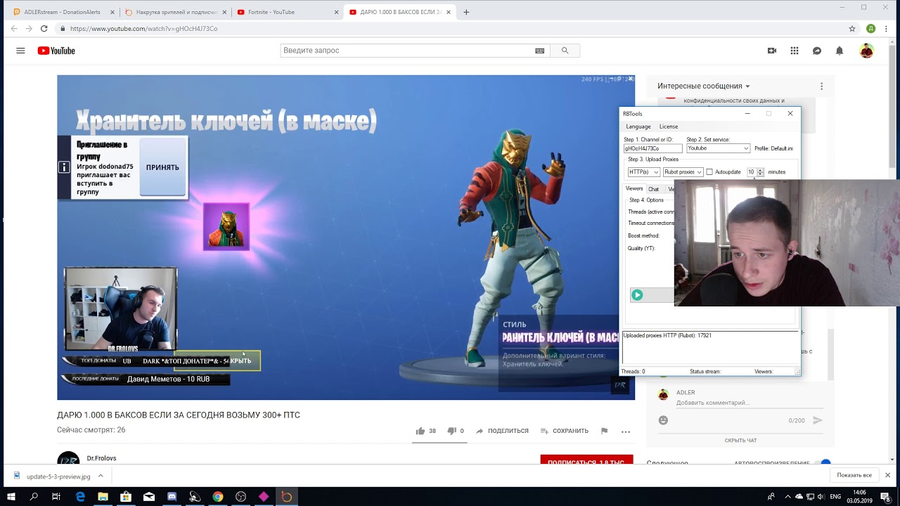Switch to the RBTools Chat tab
The height and width of the screenshot is (506, 900).
pyautogui.click(x=653, y=189)
